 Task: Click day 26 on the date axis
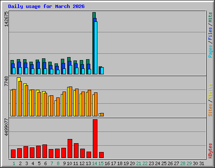pos(170,163)
